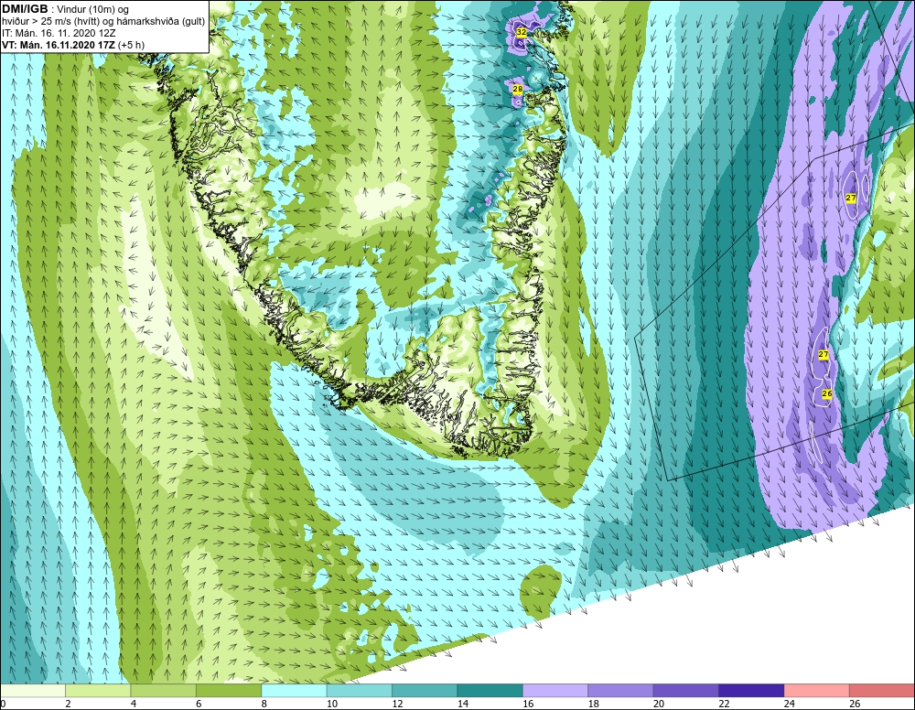Click the yellow gust label 28

point(517,90)
